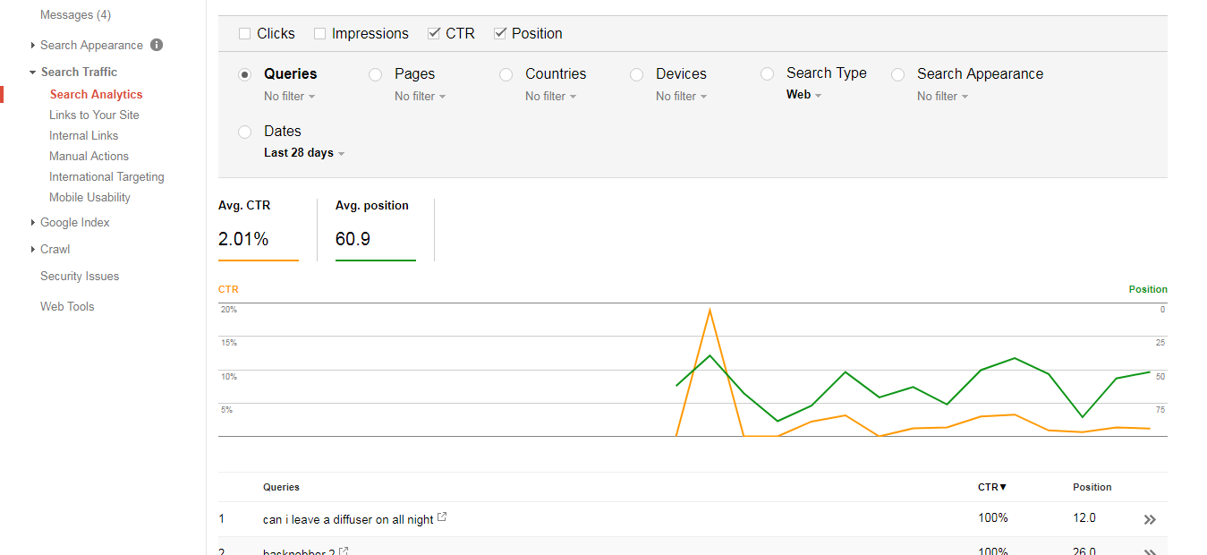Click double-arrow expander on first query row
Viewport: 1207px width, 555px height.
[1150, 518]
